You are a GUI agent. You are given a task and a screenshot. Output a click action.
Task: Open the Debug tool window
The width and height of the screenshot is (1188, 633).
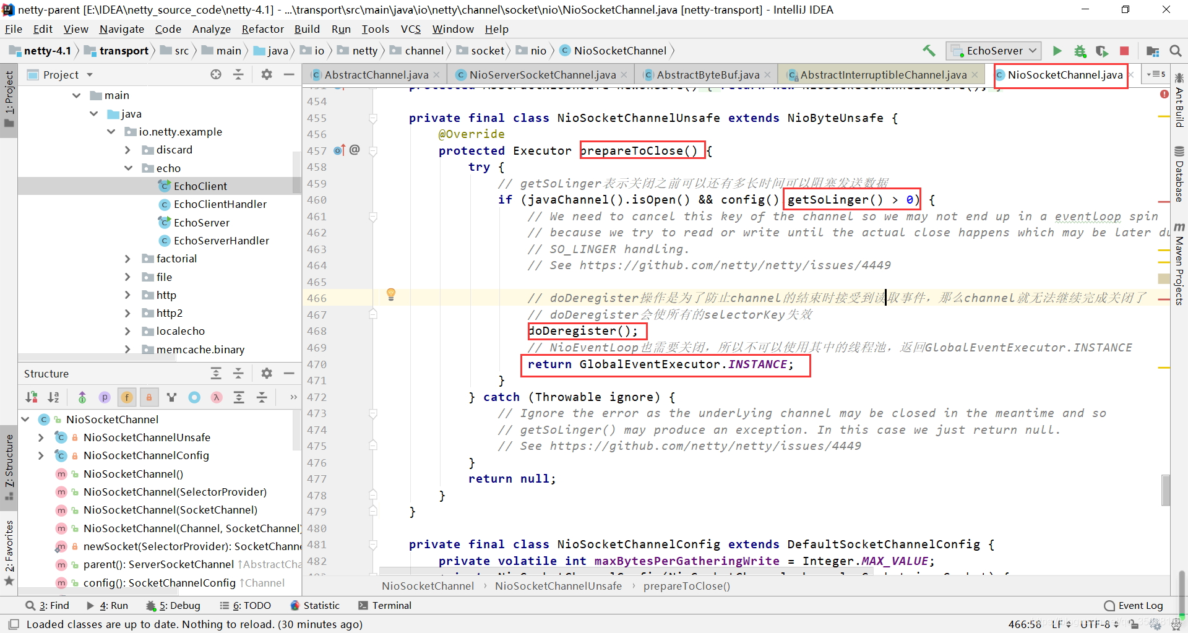173,605
